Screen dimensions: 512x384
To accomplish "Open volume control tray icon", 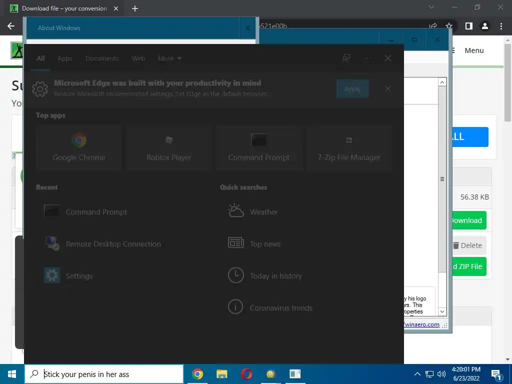I will point(441,374).
